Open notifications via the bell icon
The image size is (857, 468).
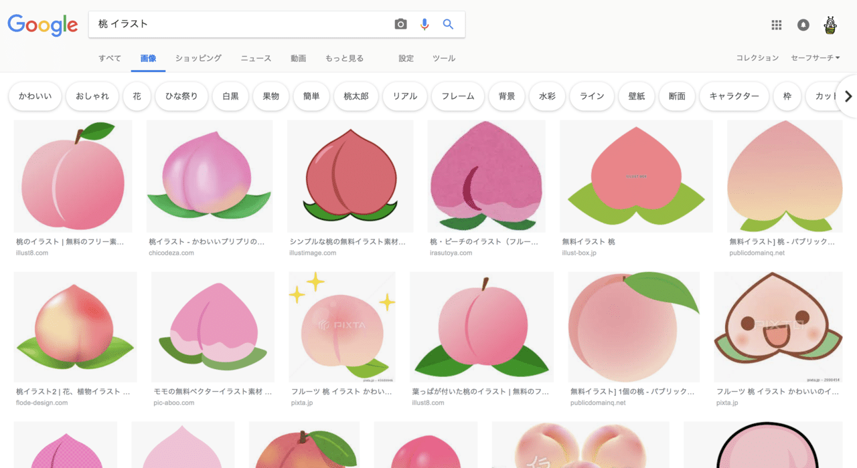click(x=803, y=25)
